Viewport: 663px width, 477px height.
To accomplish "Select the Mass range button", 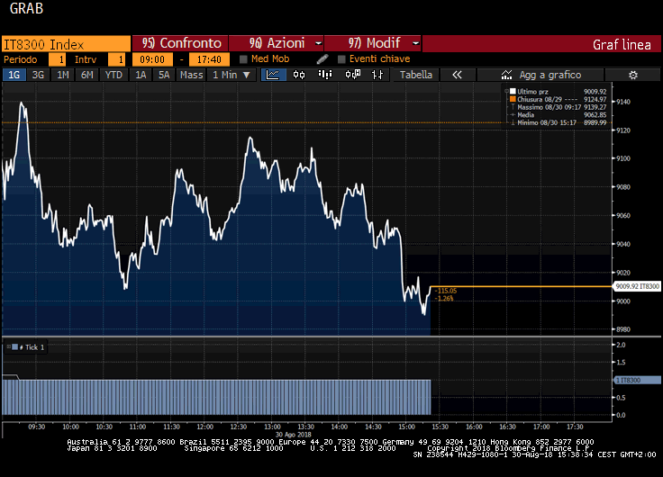I will click(x=191, y=75).
